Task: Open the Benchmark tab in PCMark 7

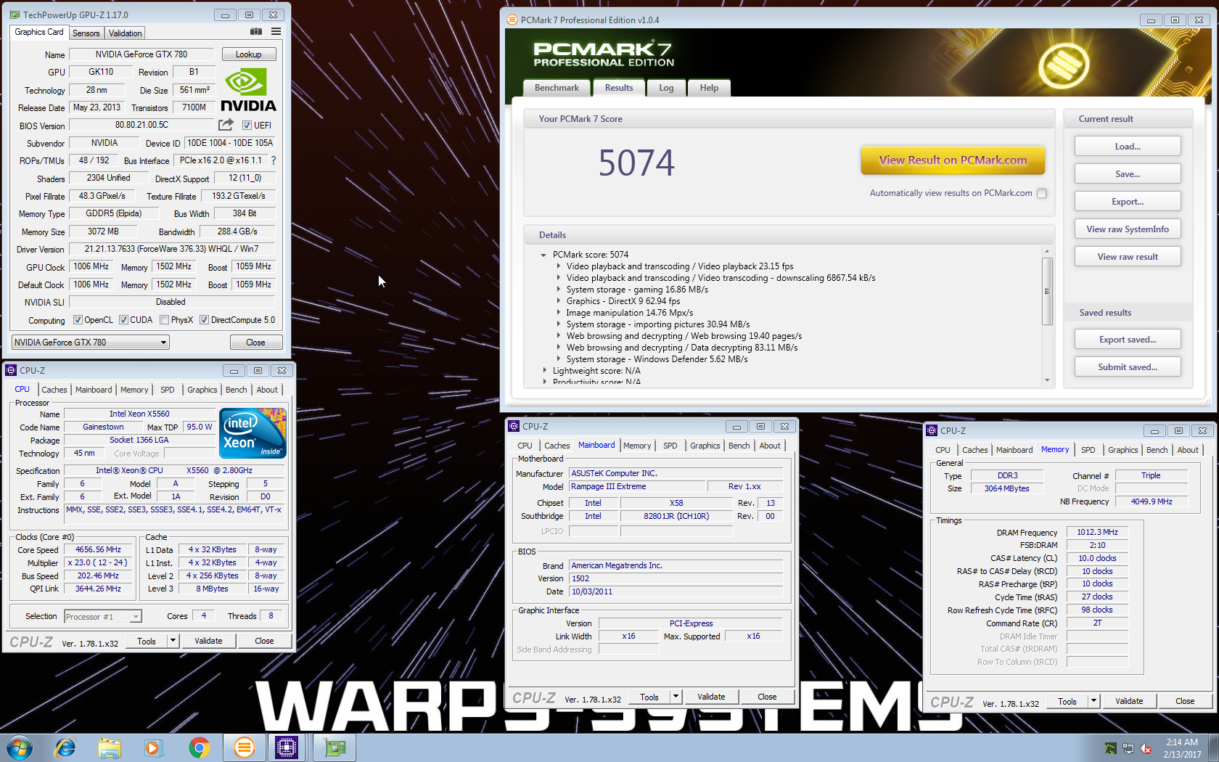Action: click(557, 88)
